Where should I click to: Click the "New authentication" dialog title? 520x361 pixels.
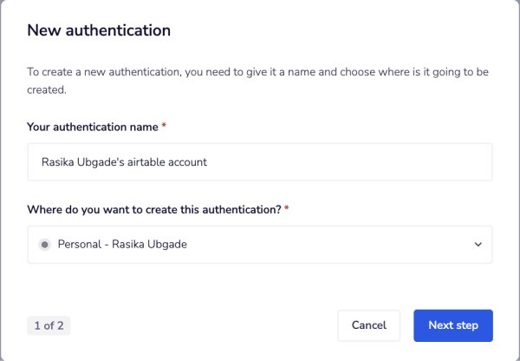[x=99, y=30]
